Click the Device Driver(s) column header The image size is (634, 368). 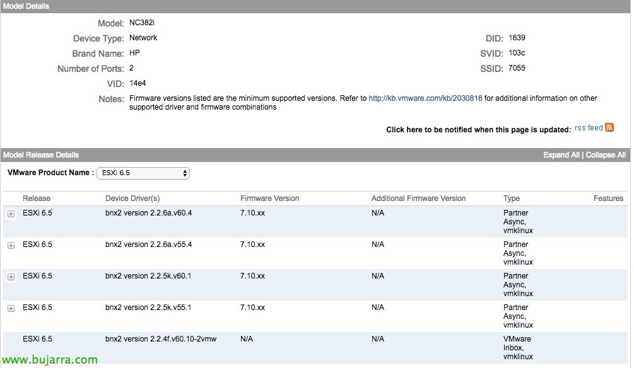[x=132, y=198]
